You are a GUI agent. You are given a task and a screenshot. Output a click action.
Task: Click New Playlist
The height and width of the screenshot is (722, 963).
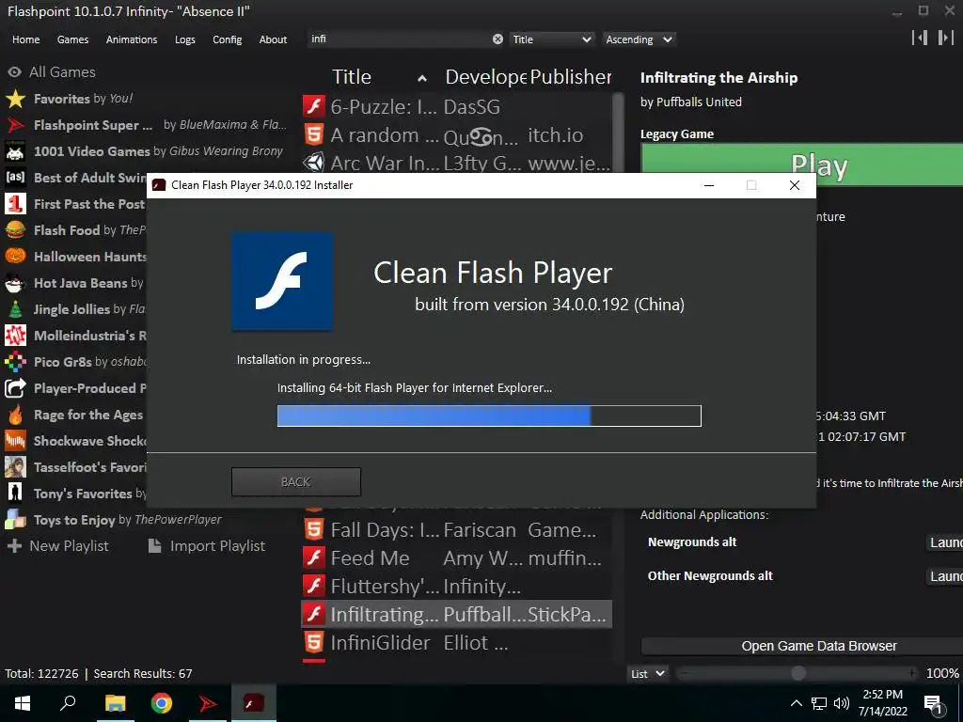(x=57, y=546)
